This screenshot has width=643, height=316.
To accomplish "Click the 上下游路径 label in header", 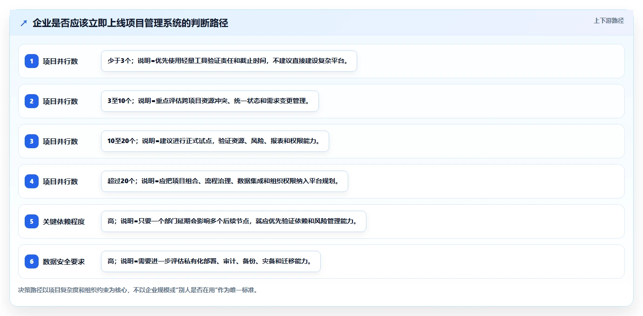I will pyautogui.click(x=609, y=21).
